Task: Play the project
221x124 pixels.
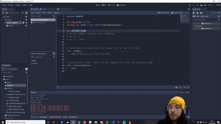Action: click(x=190, y=5)
